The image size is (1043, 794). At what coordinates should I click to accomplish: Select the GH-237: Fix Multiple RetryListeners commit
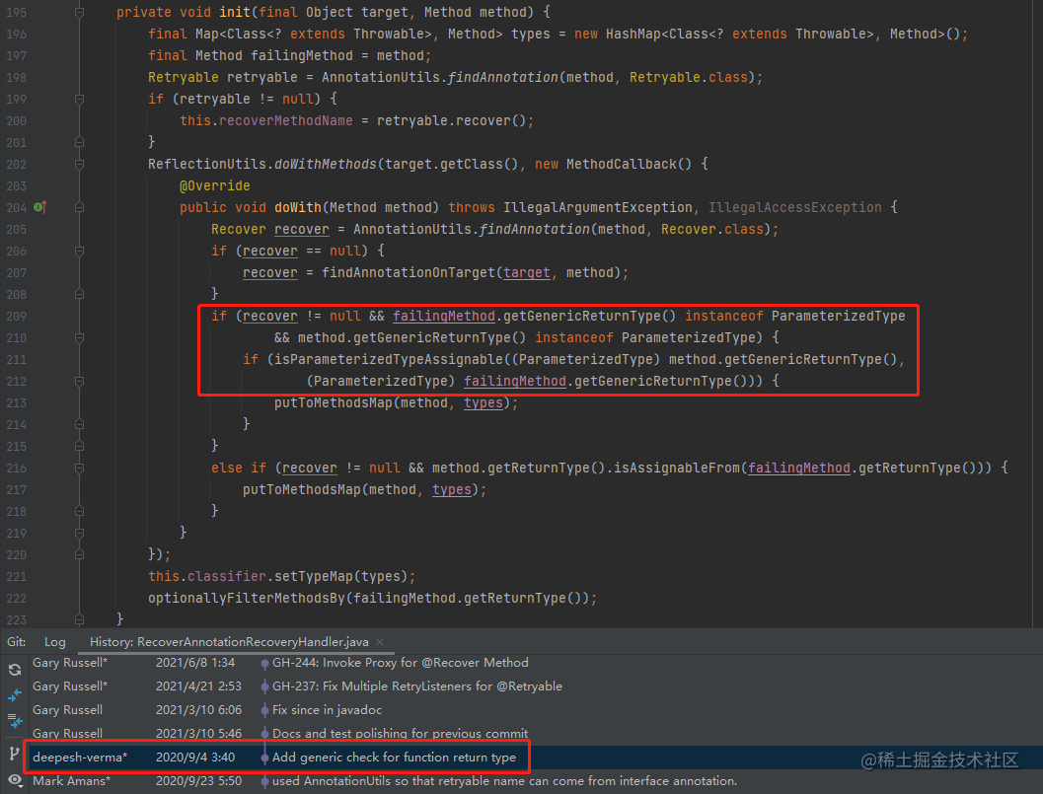pos(417,686)
